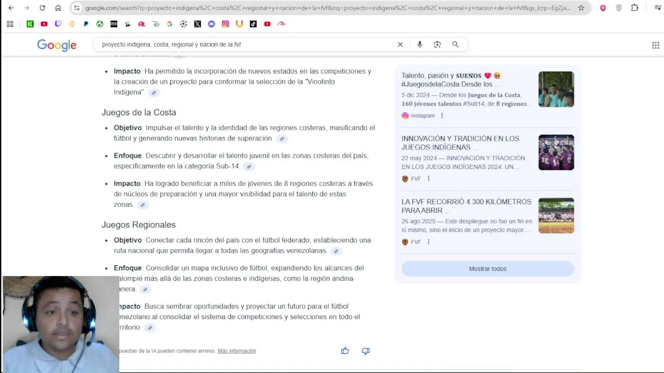The image size is (664, 373).
Task: Like the AI answer with thumbs up
Action: pos(345,351)
